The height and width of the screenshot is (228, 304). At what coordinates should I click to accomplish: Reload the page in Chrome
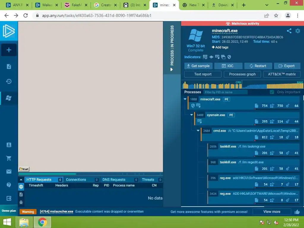click(x=26, y=15)
